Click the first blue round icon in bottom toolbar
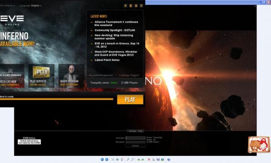Image resolution: width=271 pixels, height=163 pixels. [x=102, y=159]
